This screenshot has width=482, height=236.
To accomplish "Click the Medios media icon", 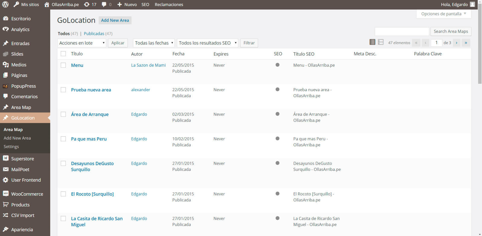I will (6, 65).
